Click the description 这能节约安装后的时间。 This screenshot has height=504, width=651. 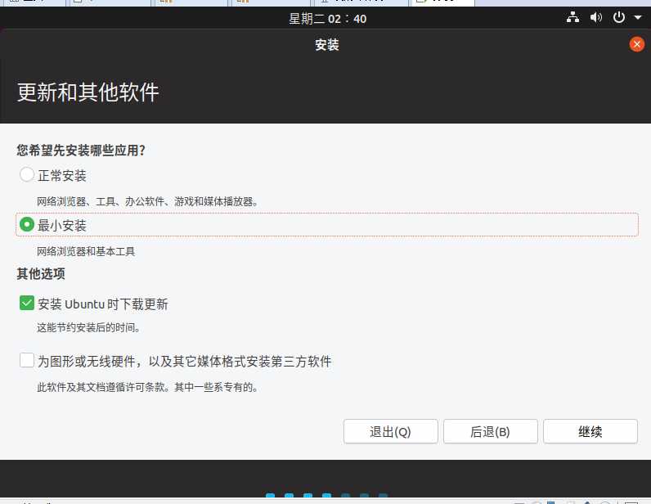point(88,327)
